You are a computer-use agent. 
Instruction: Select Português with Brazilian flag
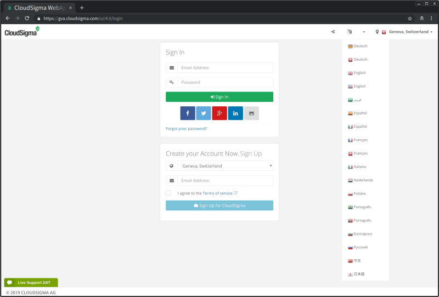pyautogui.click(x=359, y=207)
